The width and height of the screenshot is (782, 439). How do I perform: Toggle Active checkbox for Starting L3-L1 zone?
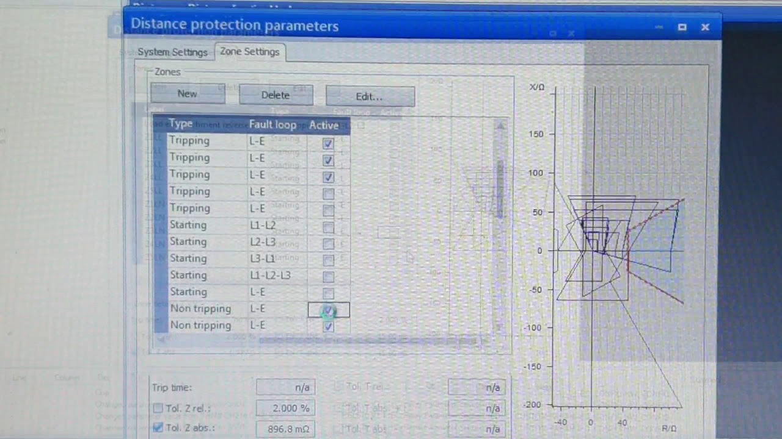(x=329, y=261)
